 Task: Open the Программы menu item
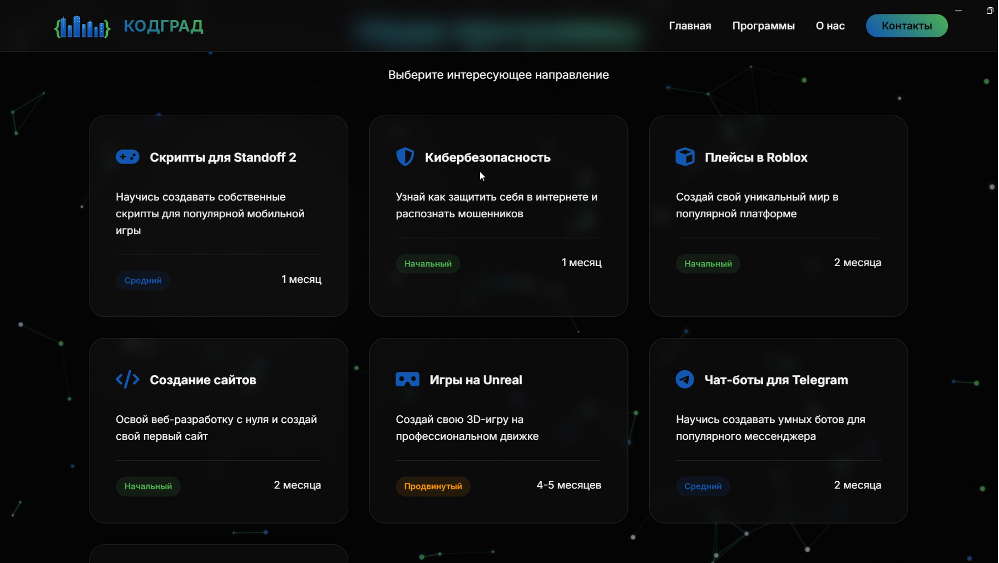[764, 26]
